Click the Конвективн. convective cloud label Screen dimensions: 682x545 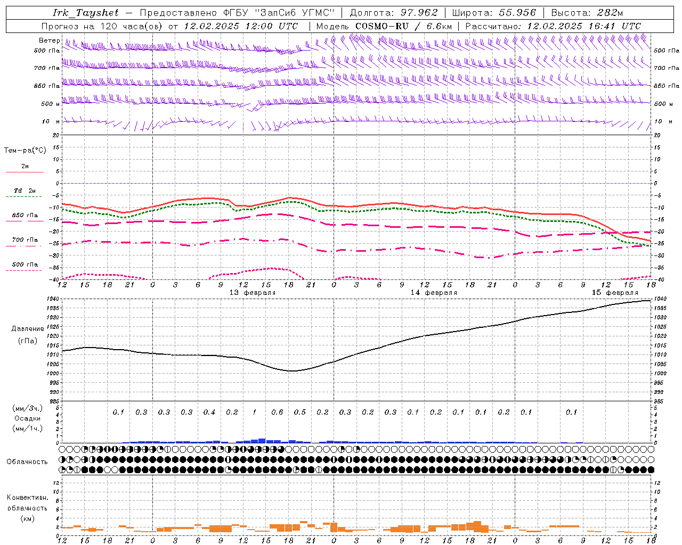click(27, 498)
